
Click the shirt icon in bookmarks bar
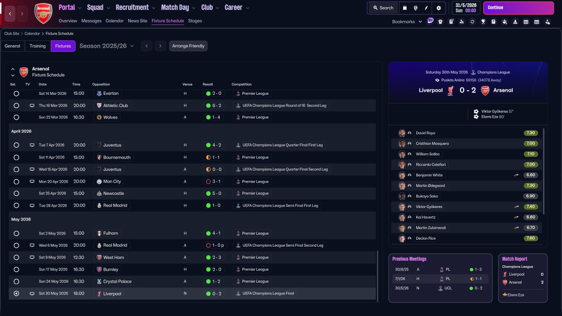(440, 22)
